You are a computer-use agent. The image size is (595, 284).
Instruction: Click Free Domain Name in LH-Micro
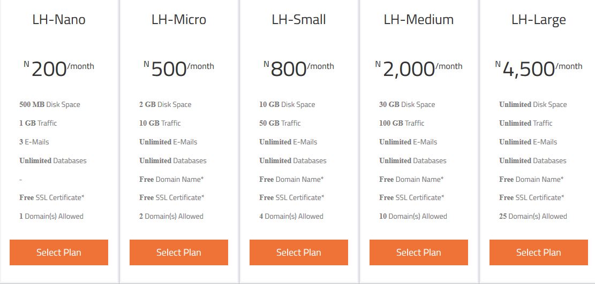(171, 179)
